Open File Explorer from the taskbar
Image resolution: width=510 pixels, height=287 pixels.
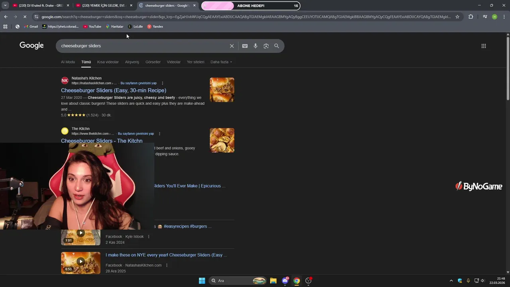273,281
